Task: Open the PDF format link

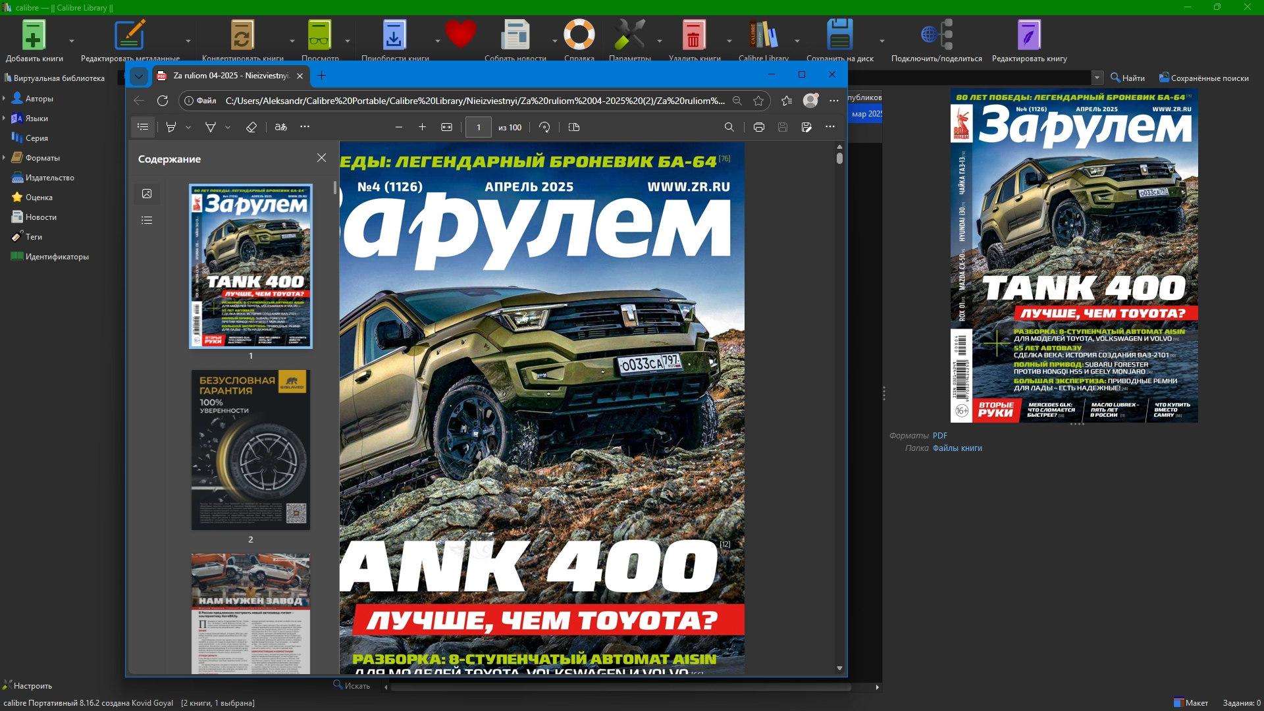Action: [x=939, y=436]
